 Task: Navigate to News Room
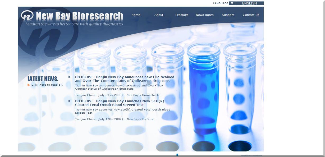205,15
